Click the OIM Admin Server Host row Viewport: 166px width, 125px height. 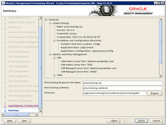click(x=87, y=61)
